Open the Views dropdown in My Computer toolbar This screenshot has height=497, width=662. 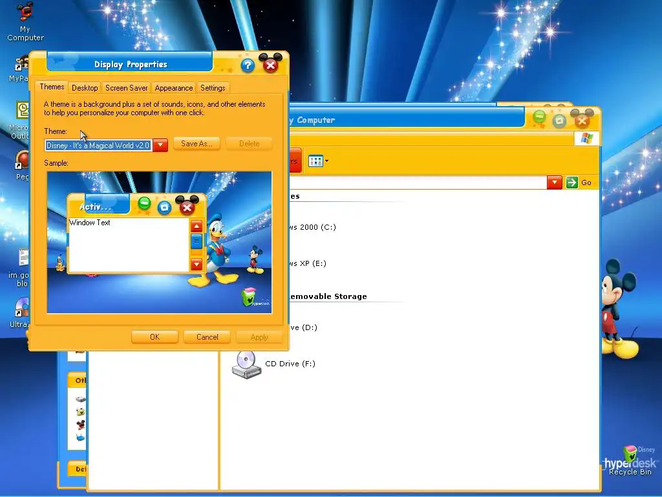tap(318, 161)
